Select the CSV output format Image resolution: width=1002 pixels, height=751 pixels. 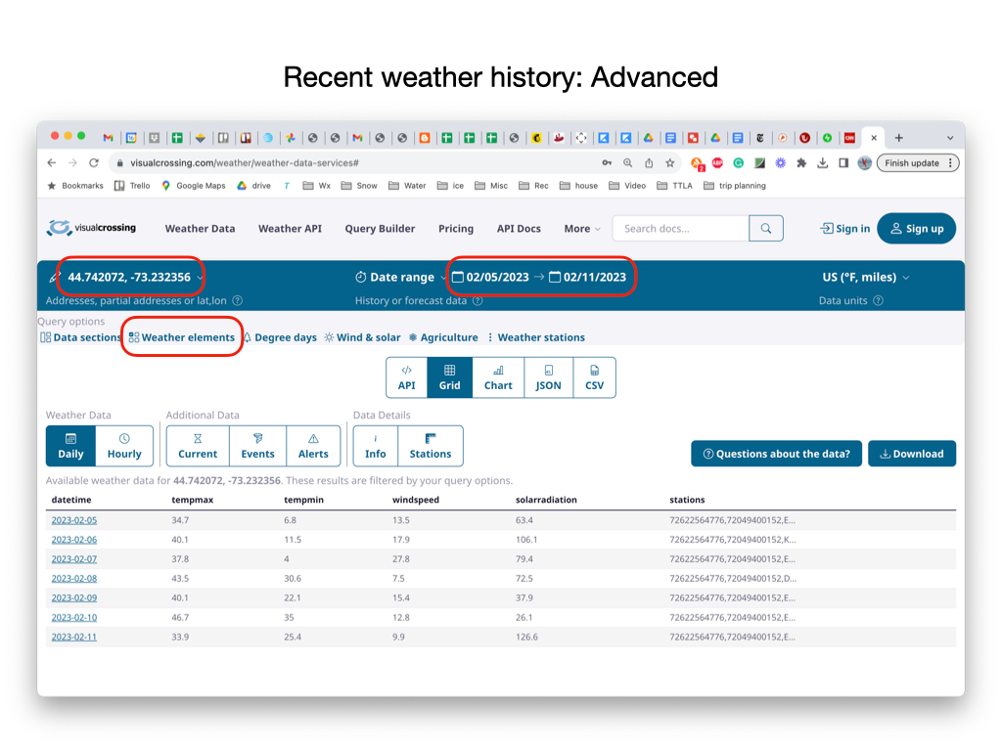coord(594,377)
